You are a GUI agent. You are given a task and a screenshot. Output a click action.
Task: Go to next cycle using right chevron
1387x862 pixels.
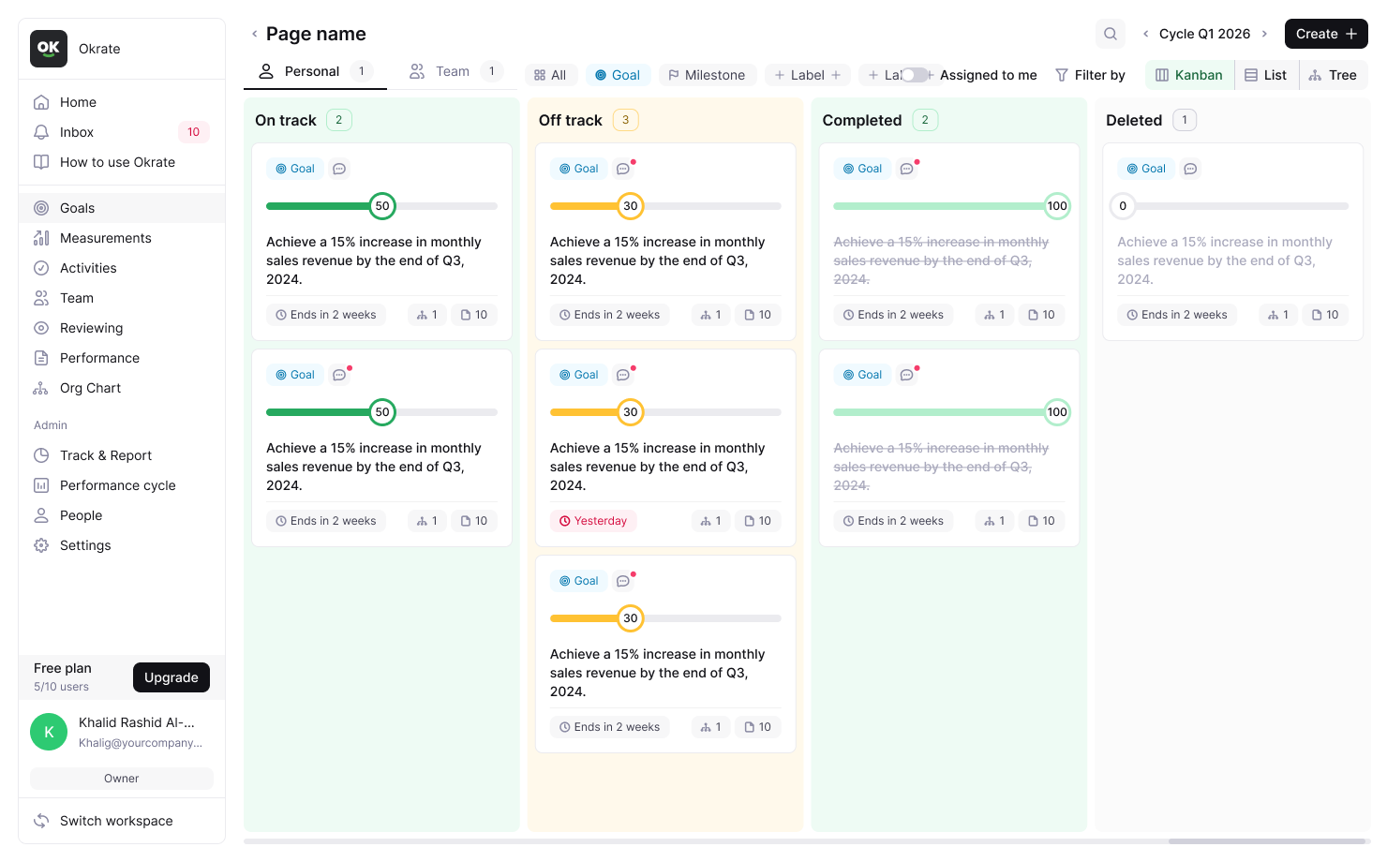tap(1264, 34)
